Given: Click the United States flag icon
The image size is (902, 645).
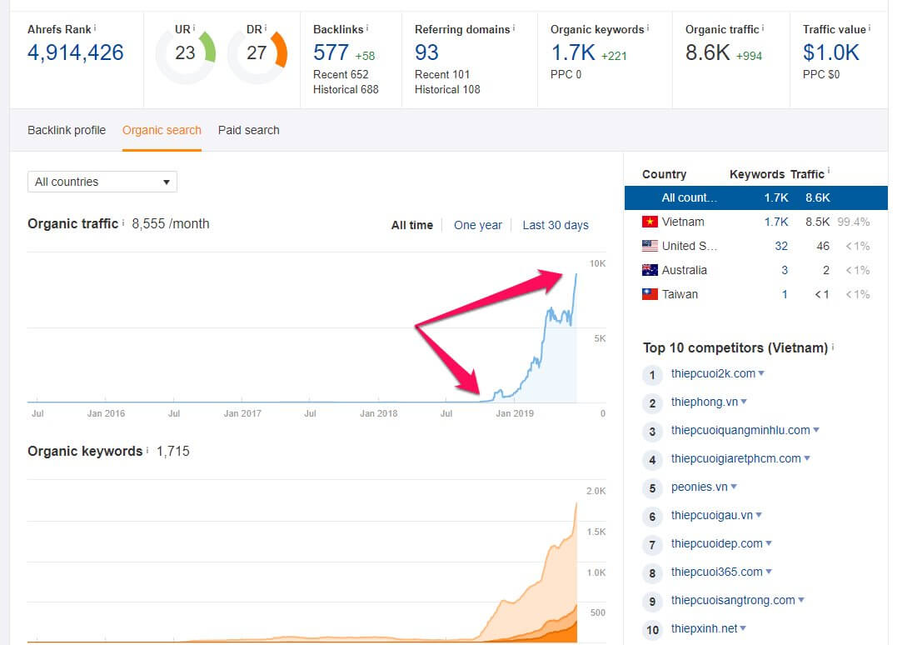Looking at the screenshot, I should click(650, 246).
